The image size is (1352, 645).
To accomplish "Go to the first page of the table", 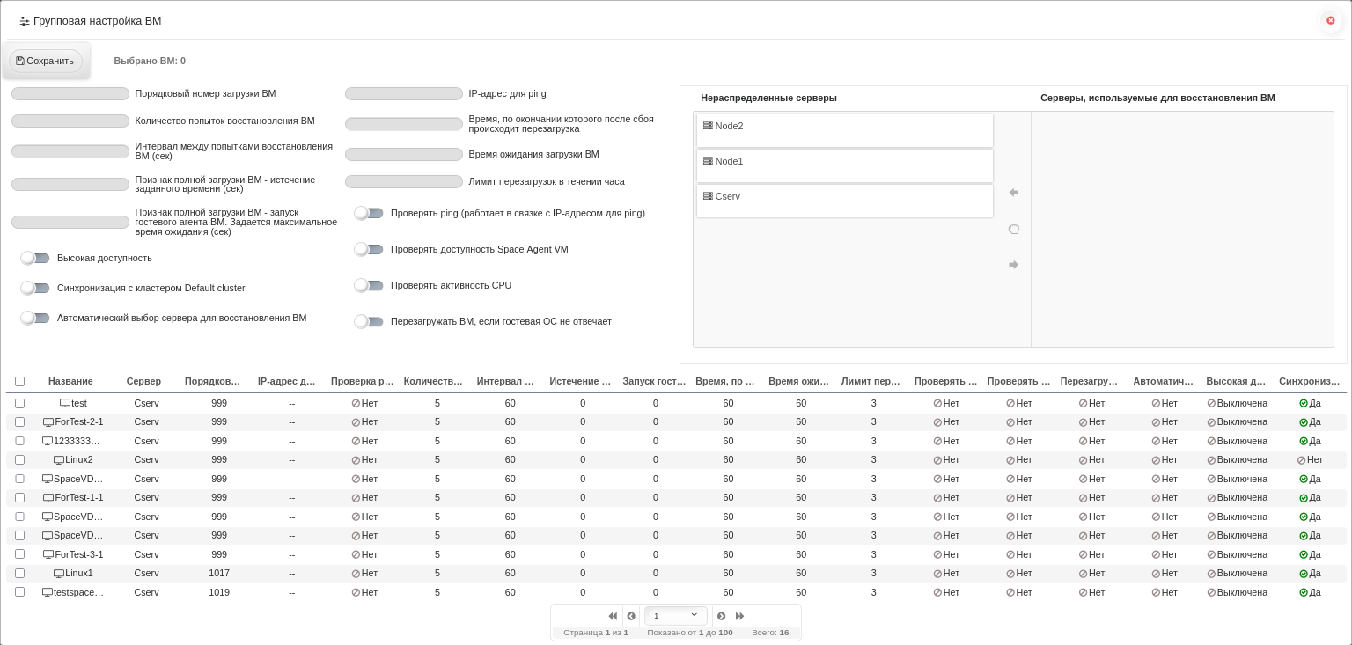I will (613, 616).
